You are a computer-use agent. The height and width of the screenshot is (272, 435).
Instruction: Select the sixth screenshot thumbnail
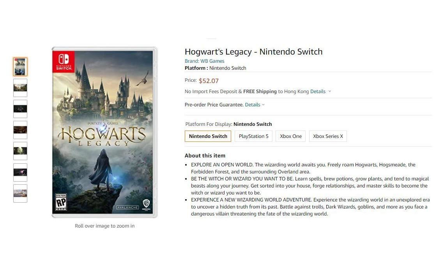point(20,173)
